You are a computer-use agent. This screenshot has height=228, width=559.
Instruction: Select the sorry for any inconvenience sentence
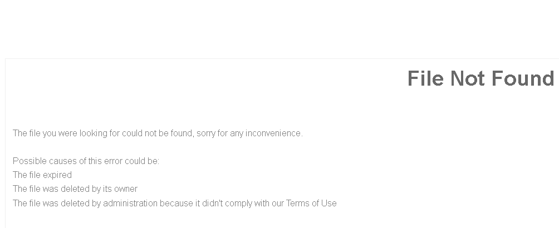[x=158, y=133]
